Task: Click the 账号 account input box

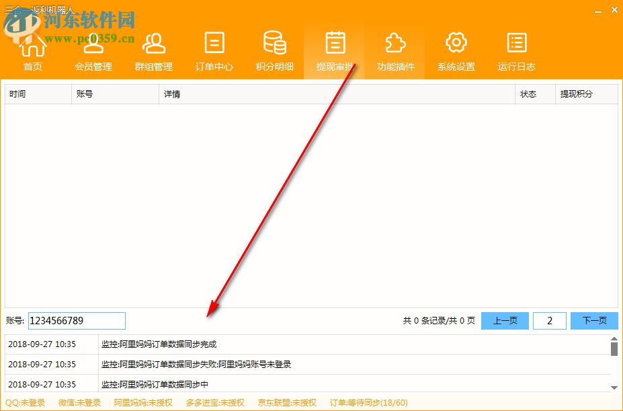Action: tap(76, 321)
